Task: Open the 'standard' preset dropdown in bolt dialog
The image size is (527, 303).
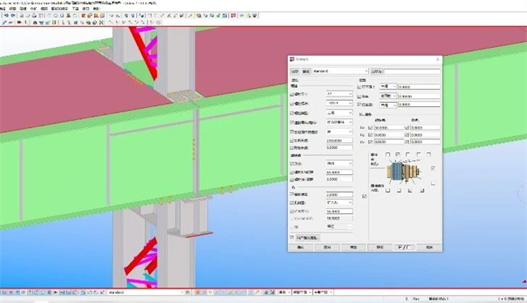Action: point(340,71)
